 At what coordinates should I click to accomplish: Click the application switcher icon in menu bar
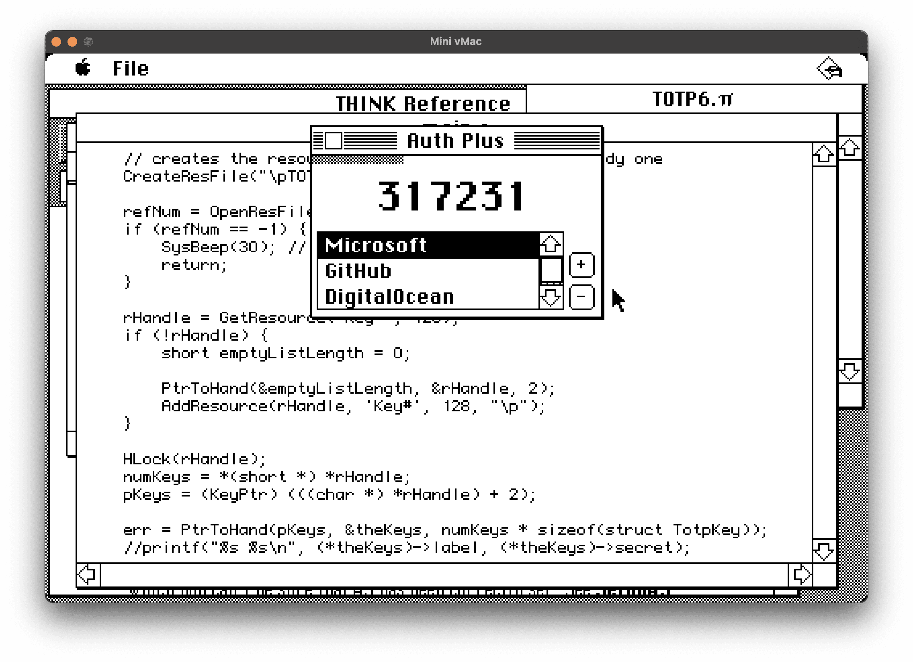coord(830,68)
